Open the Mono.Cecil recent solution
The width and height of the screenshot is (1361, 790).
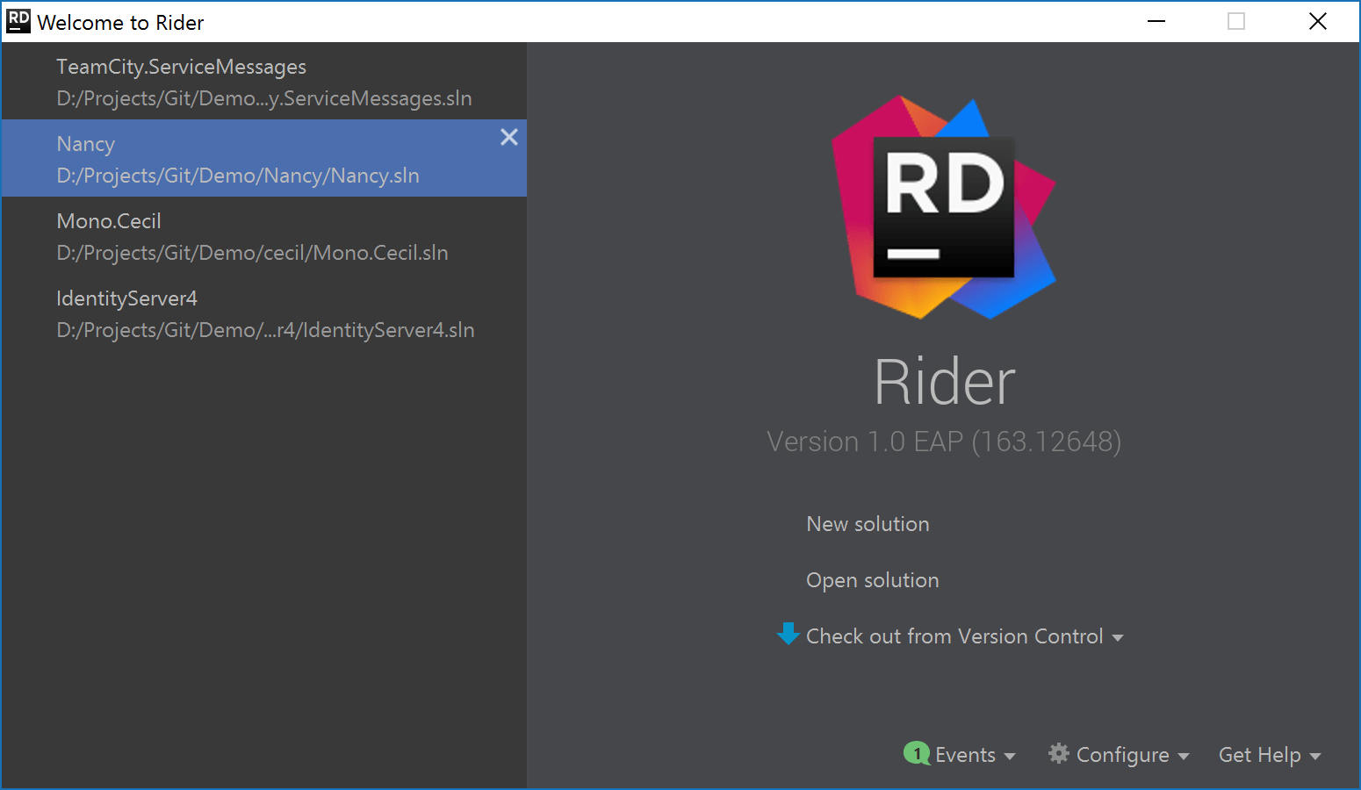[x=264, y=235]
